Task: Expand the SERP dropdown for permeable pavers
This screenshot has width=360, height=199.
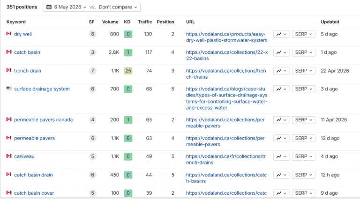Action: click(304, 138)
